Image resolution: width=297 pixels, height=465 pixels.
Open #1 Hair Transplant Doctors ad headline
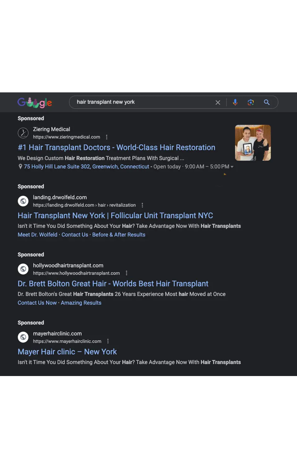pyautogui.click(x=116, y=148)
